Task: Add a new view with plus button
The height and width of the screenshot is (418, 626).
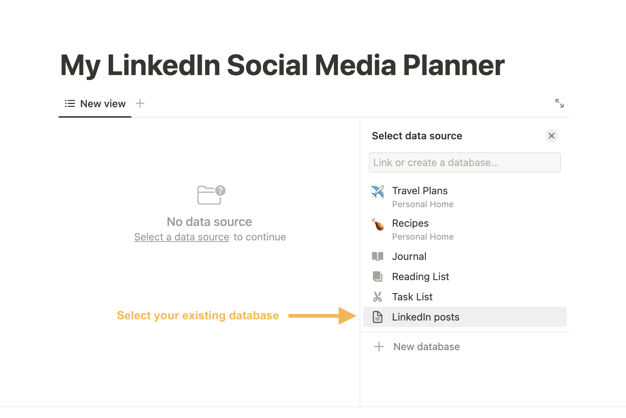Action: (x=140, y=104)
